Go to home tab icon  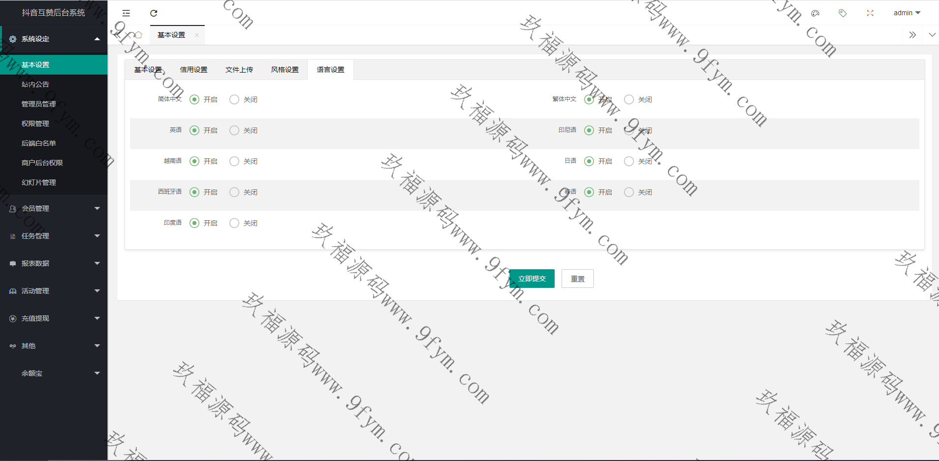point(138,35)
